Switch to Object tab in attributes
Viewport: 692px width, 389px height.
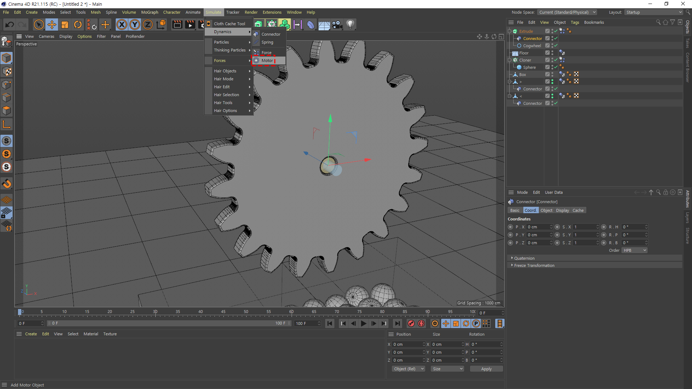click(546, 210)
